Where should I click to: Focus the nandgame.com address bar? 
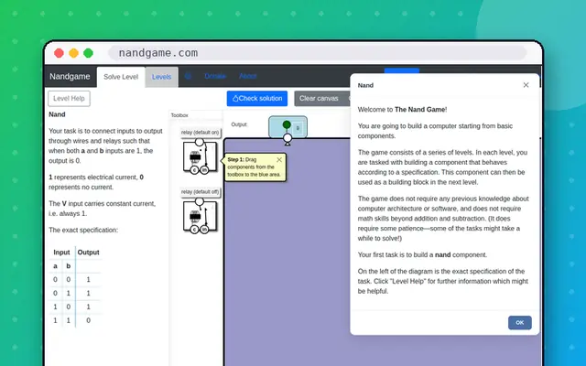coord(317,53)
